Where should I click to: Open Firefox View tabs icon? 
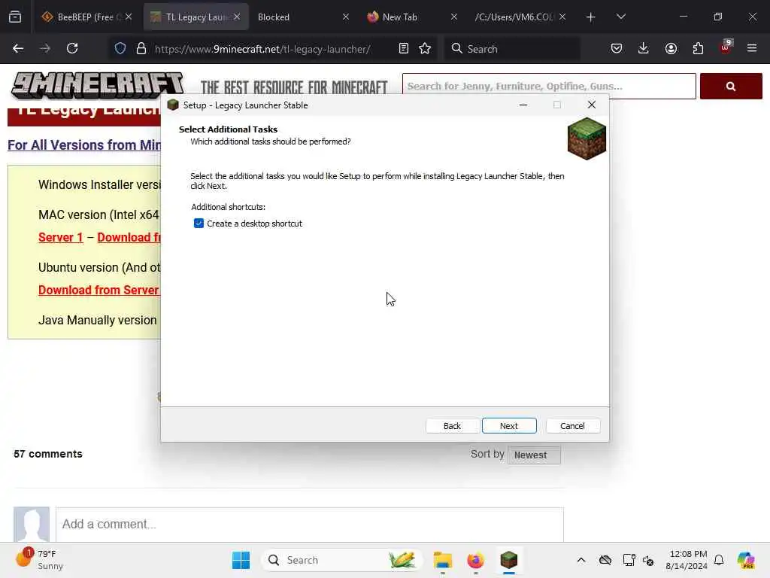15,17
